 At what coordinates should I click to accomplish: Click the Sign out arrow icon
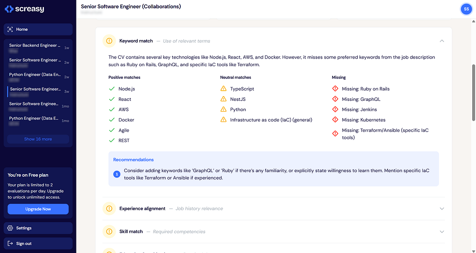tap(11, 244)
